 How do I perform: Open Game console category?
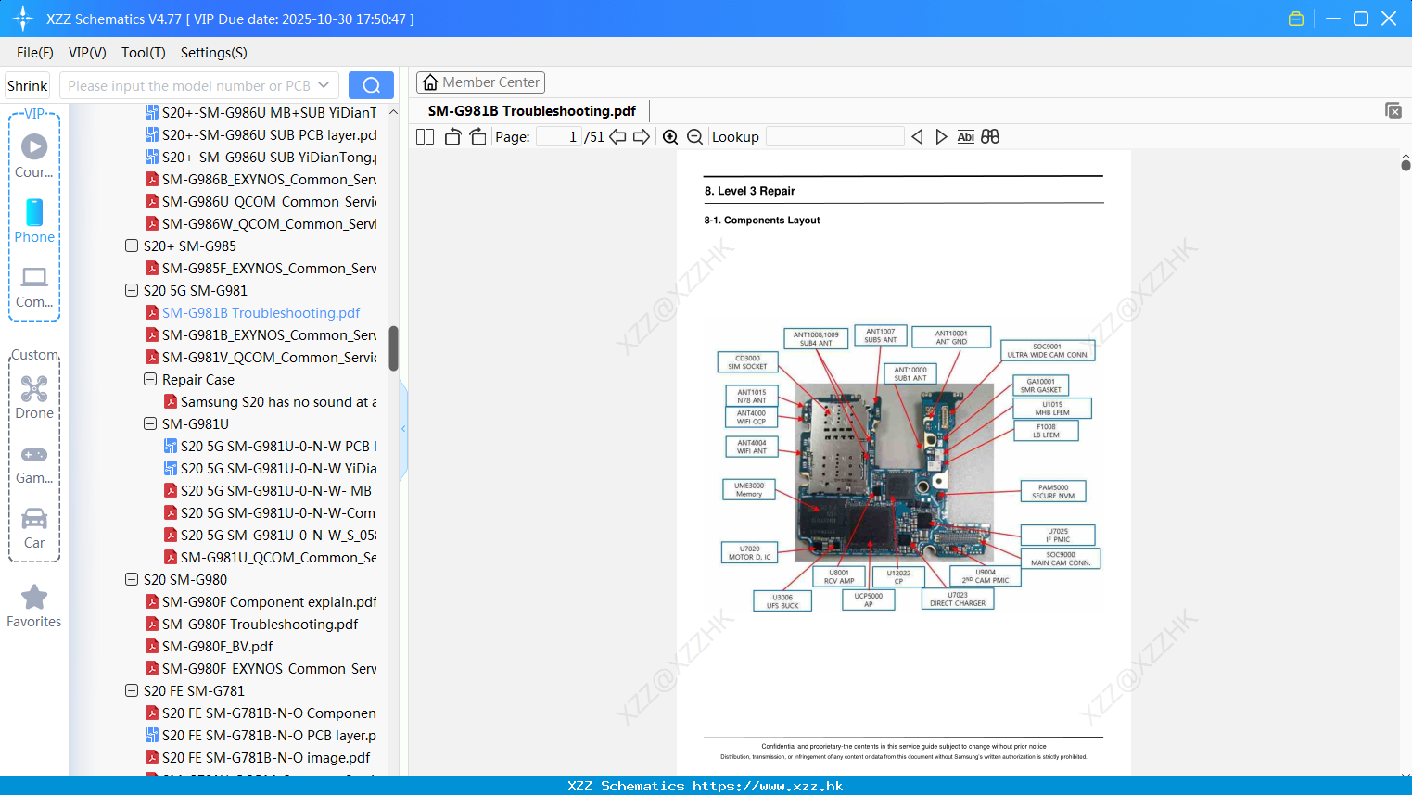pyautogui.click(x=34, y=464)
